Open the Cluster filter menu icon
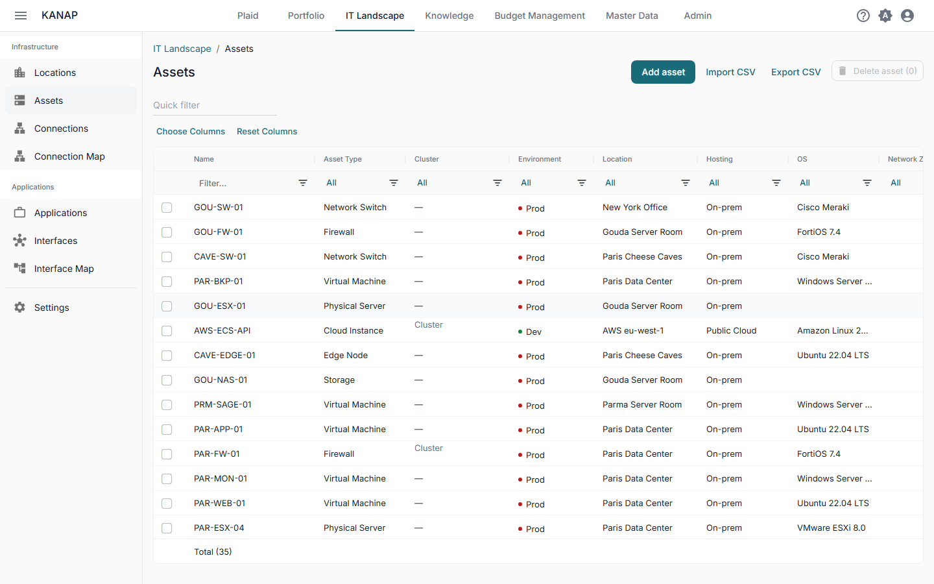Viewport: 934px width, 584px height. pos(497,183)
